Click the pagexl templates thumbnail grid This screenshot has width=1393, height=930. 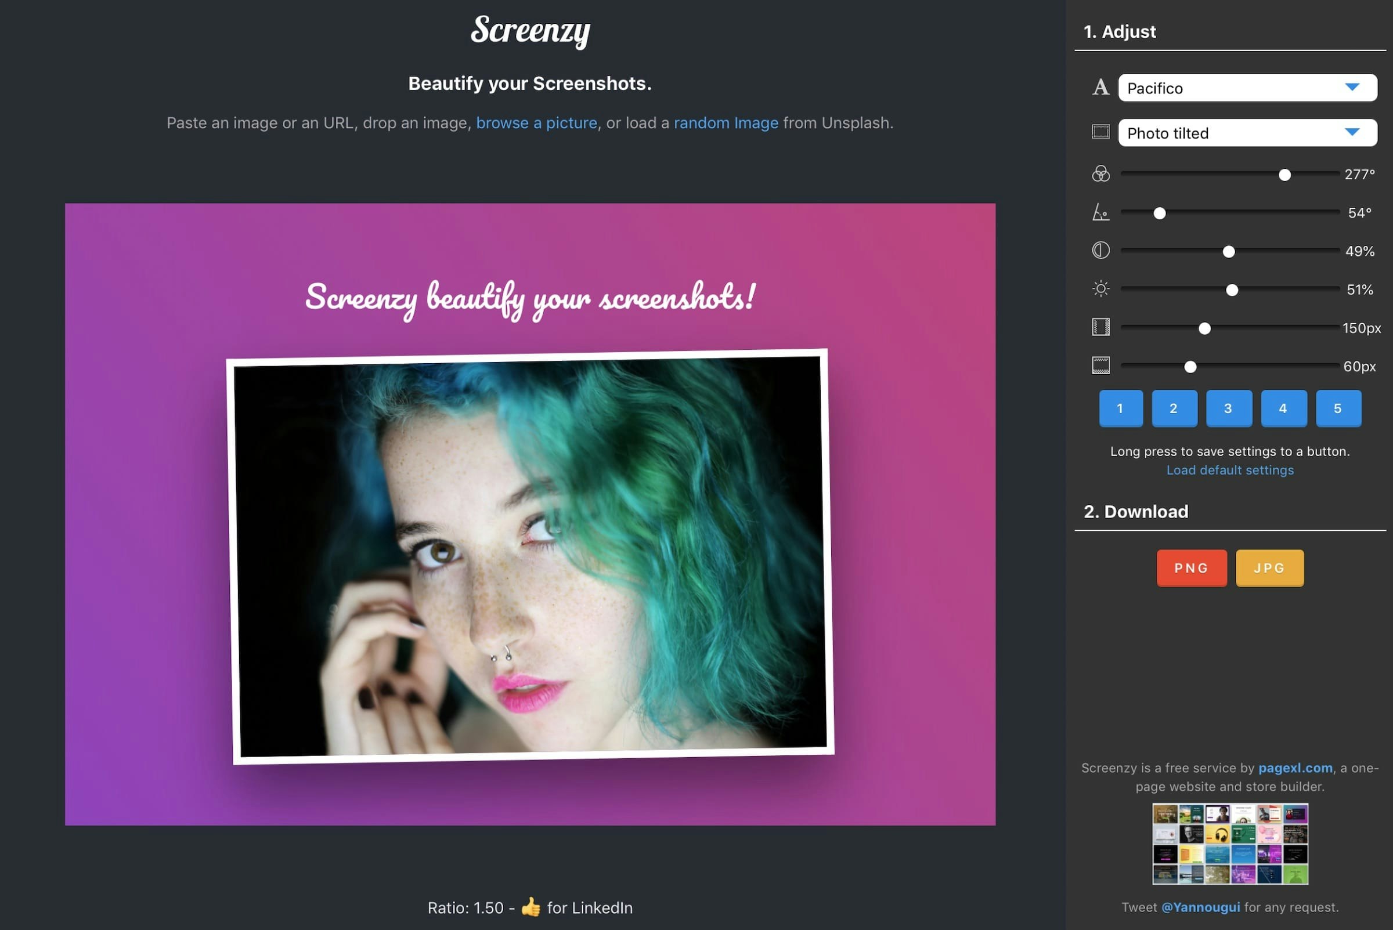click(1229, 845)
